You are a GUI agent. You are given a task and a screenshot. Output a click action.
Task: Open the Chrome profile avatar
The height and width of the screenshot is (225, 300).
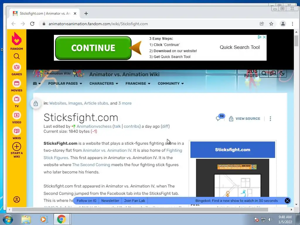pos(283,24)
